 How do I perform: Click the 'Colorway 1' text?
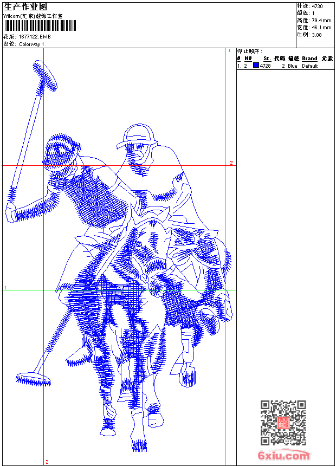point(31,44)
